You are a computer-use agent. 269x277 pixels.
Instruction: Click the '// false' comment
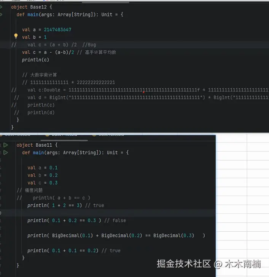[x=115, y=221]
